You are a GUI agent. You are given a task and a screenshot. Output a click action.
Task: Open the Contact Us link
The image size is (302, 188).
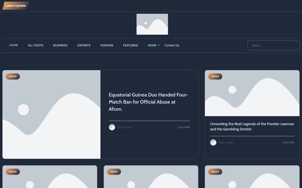172,45
